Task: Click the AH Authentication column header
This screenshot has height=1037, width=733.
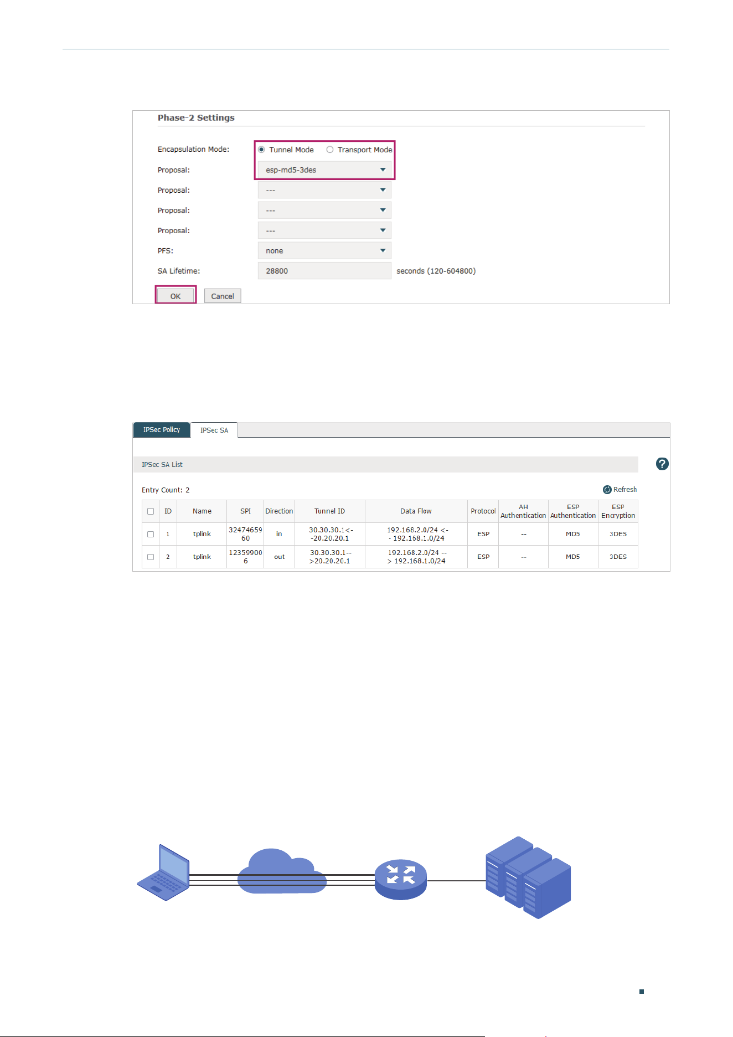Action: click(x=523, y=511)
